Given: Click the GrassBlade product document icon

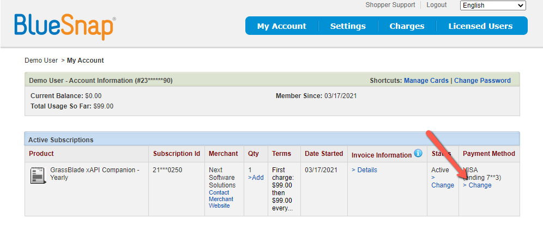Looking at the screenshot, I should pos(38,175).
